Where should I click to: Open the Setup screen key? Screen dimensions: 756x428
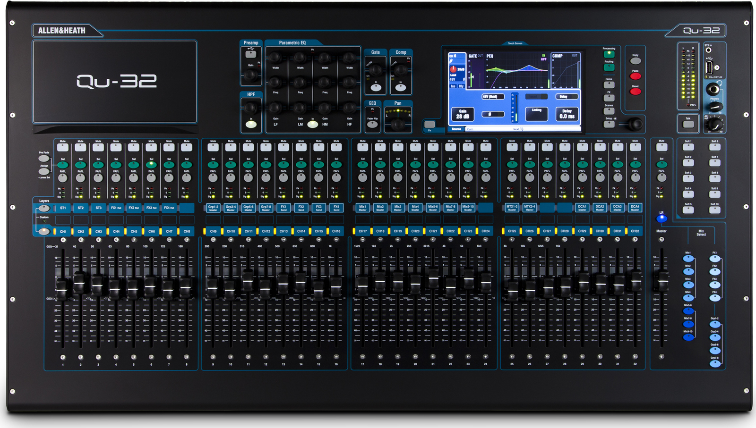point(609,124)
